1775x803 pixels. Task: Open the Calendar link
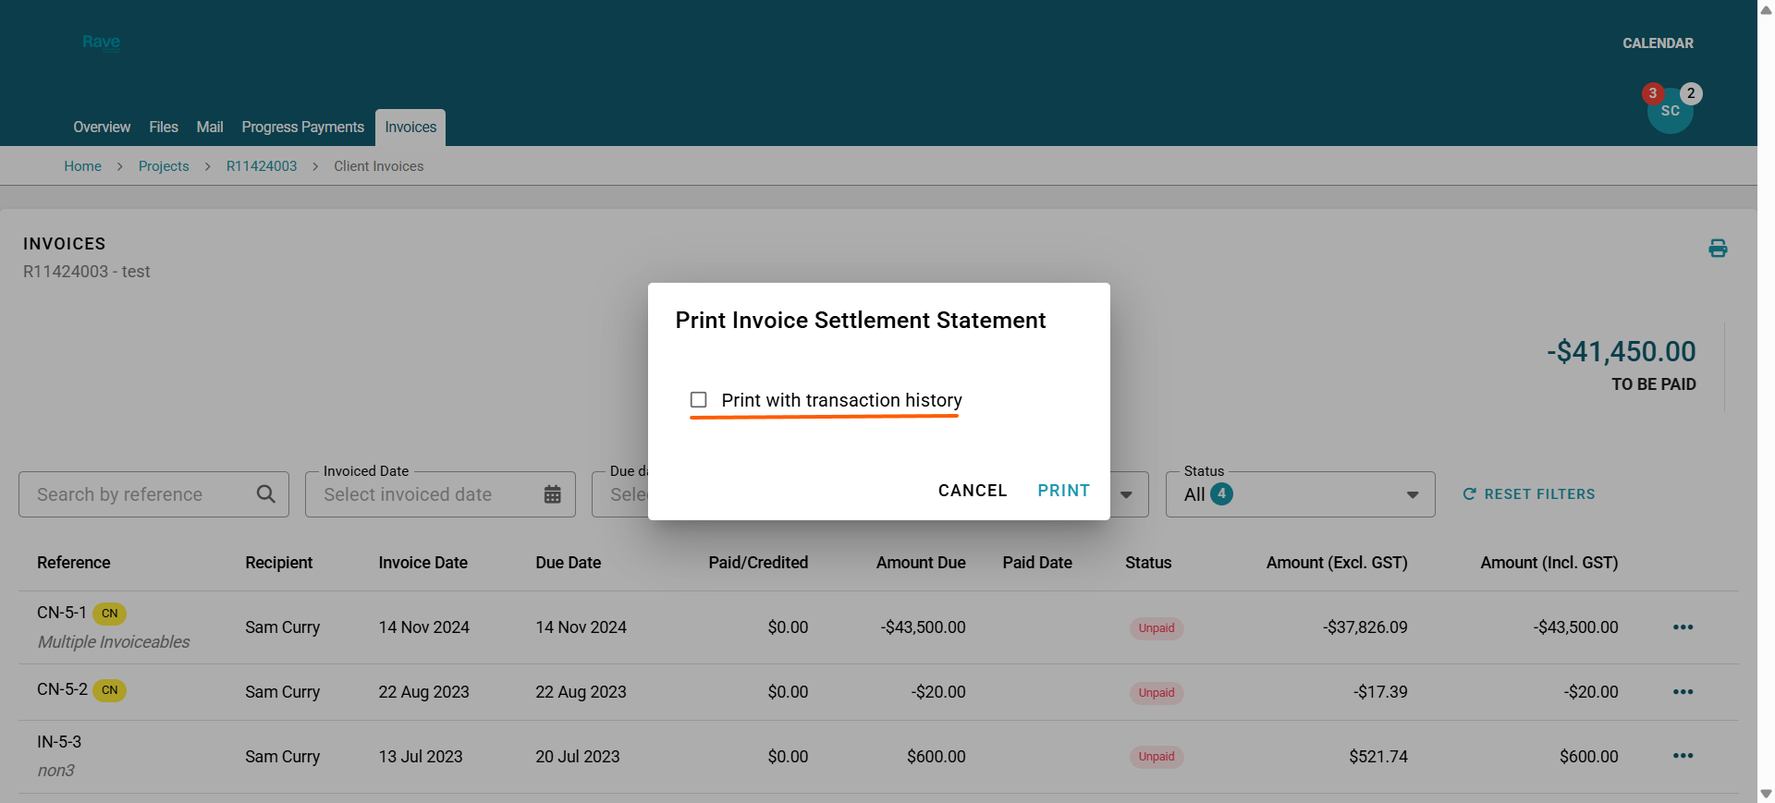click(x=1658, y=43)
